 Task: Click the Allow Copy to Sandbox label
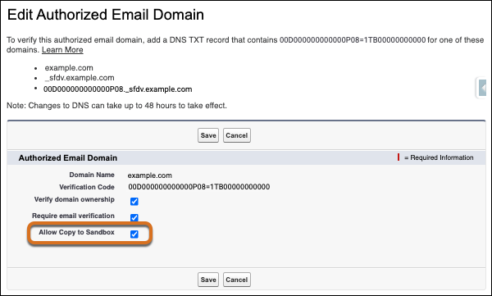[76, 232]
